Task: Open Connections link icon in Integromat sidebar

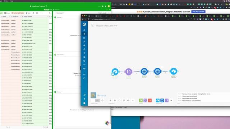Action: [x=84, y=42]
